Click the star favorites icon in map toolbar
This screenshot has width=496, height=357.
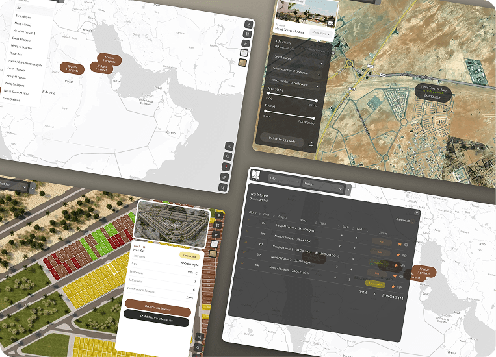click(245, 43)
